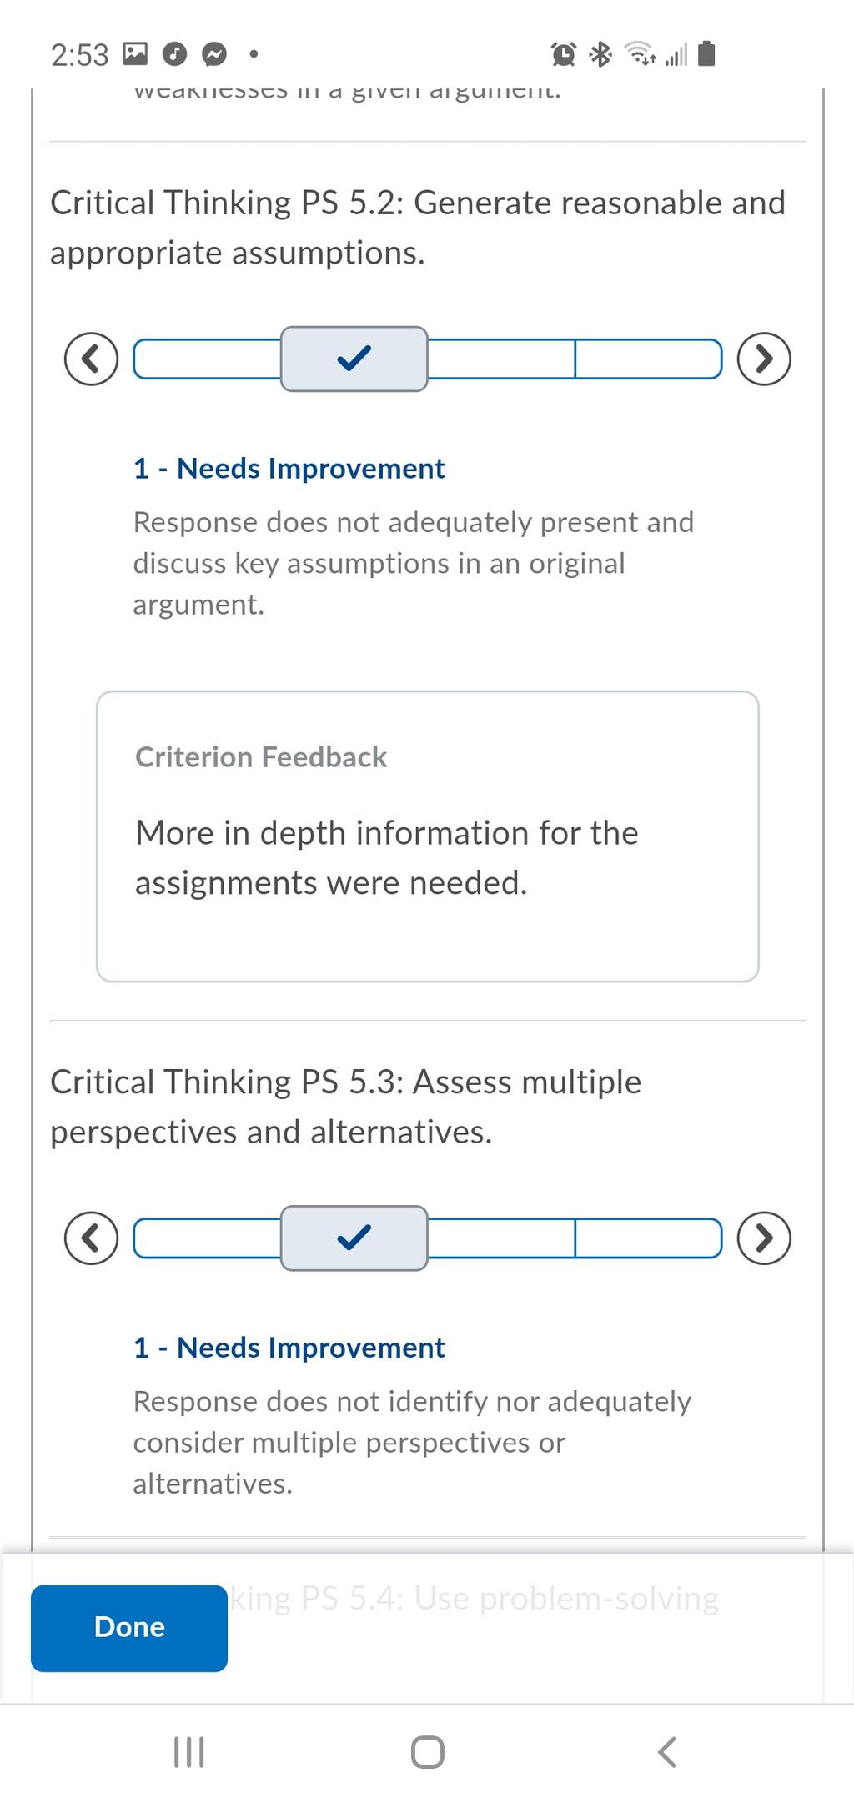Select last rubric level for PS 5.3
Image resolution: width=854 pixels, height=1803 pixels.
[648, 1238]
